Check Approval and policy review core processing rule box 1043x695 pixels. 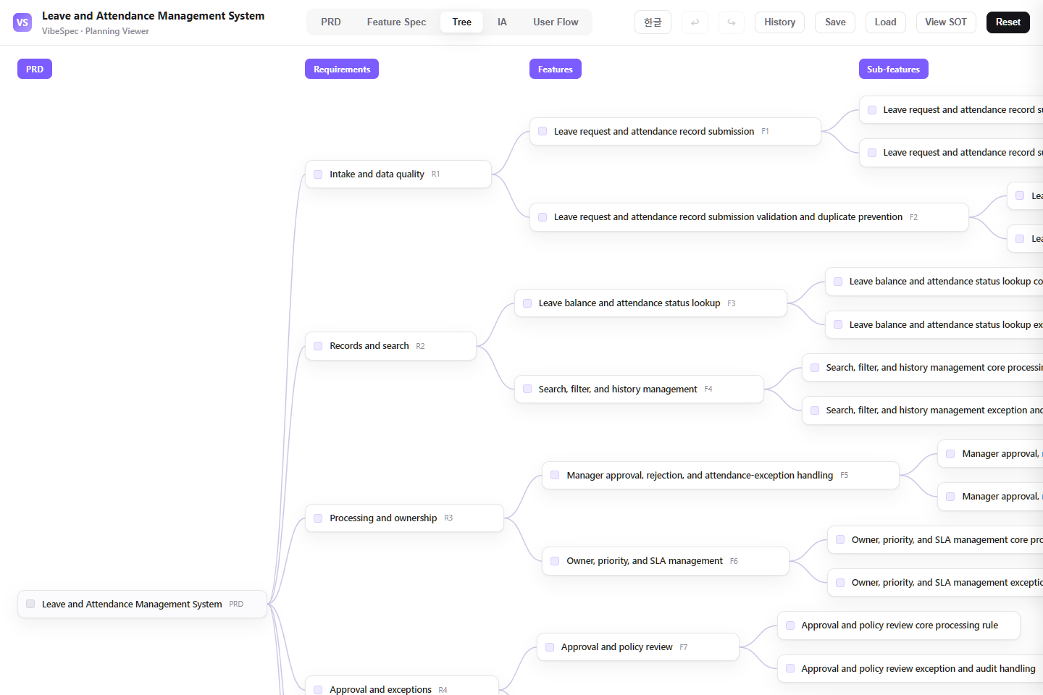pos(790,625)
